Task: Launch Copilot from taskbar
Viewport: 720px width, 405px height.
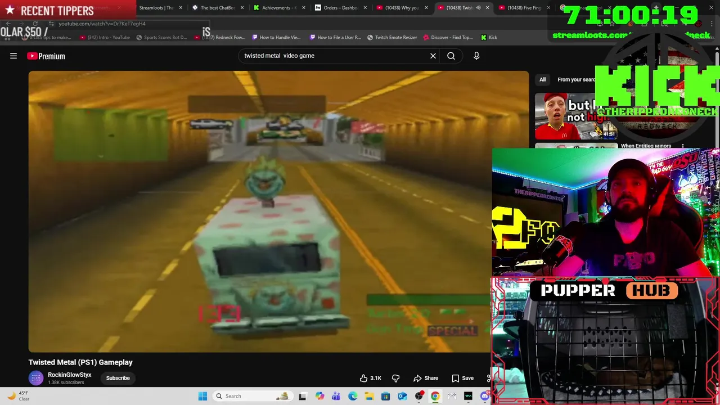Action: tap(319, 396)
